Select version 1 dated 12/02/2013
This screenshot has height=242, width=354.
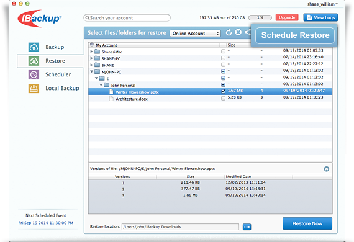pos(211,182)
